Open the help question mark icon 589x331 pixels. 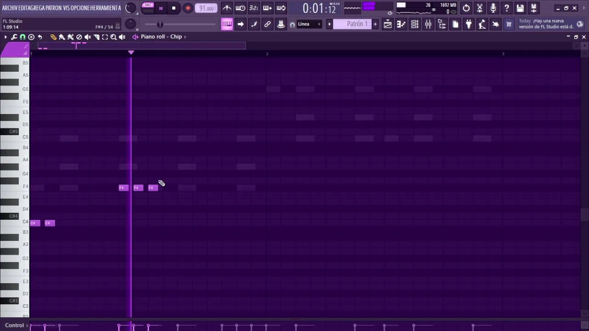507,8
